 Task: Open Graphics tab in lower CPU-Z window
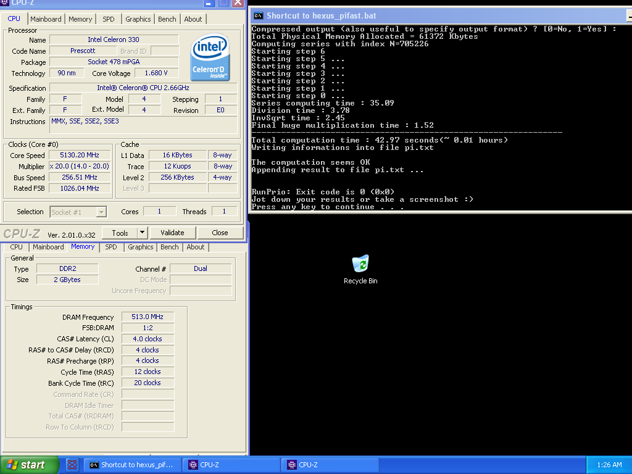pos(140,247)
